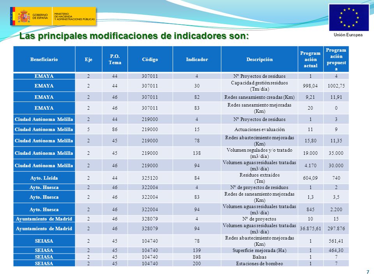
Task: Select the Ayto. Lleida beneficiary cell
Action: coord(44,178)
